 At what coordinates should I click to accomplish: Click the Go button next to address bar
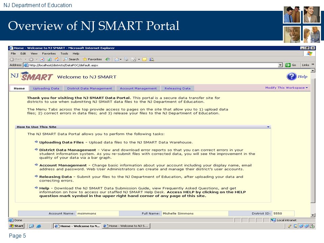(291, 65)
